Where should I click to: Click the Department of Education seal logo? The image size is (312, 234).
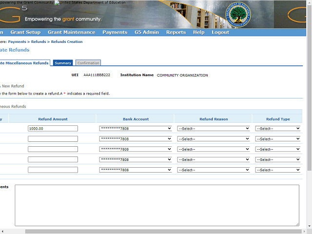tap(239, 15)
